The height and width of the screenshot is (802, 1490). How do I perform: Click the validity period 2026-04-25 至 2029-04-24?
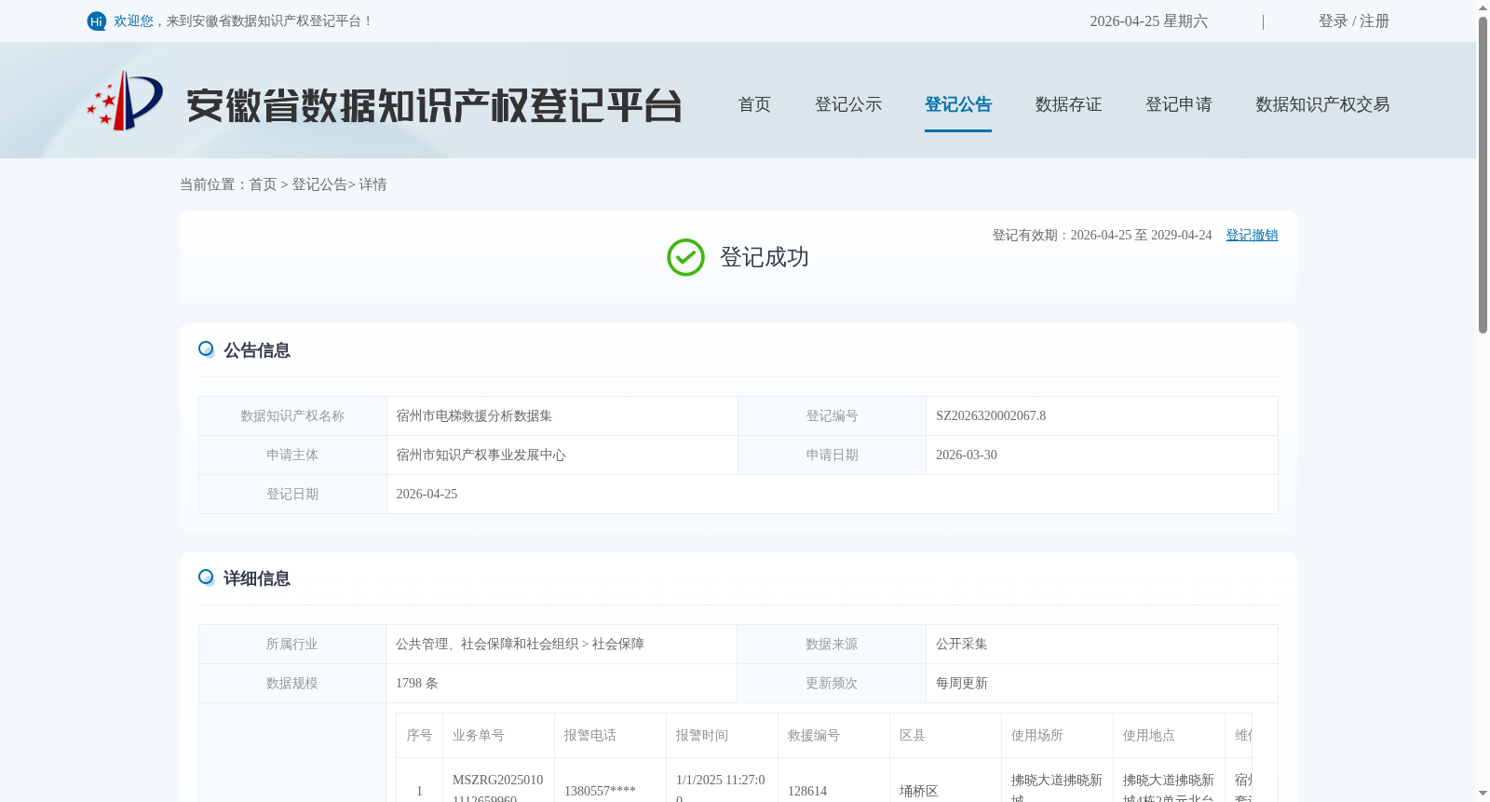(1141, 235)
